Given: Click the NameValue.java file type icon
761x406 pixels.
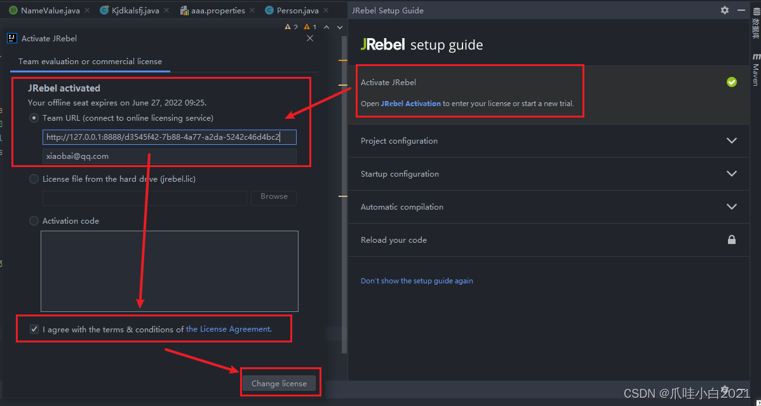Looking at the screenshot, I should click(13, 10).
